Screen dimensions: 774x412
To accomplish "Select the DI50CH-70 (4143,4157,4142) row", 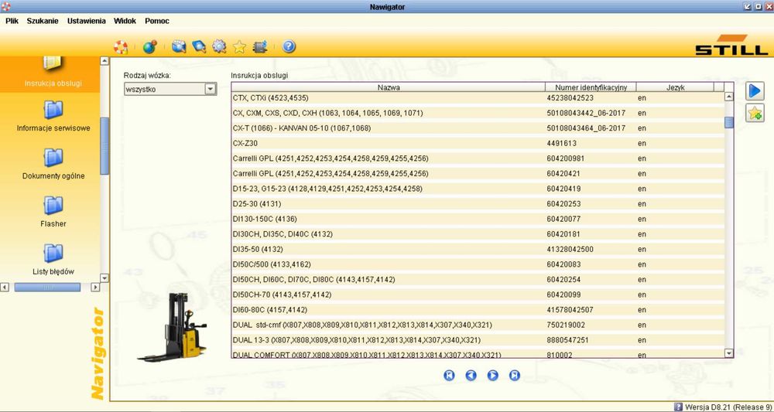I will (478, 295).
